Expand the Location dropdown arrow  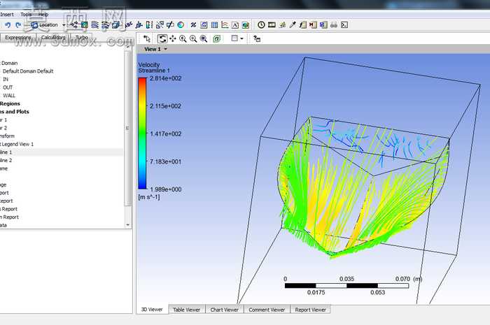[64, 25]
